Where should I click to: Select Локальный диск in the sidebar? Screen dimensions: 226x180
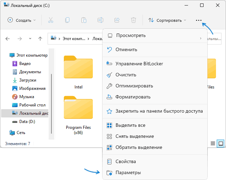25,113
